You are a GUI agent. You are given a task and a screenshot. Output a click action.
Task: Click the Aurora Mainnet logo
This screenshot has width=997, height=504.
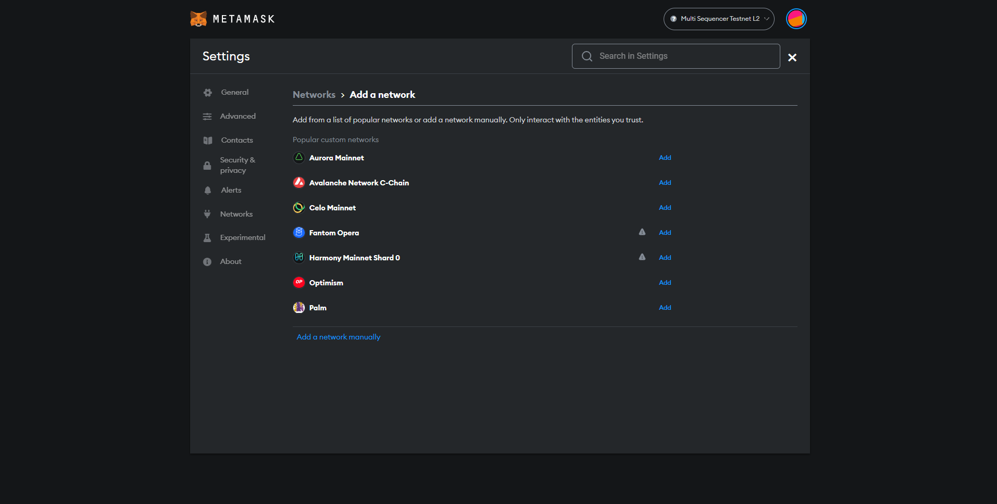tap(299, 158)
